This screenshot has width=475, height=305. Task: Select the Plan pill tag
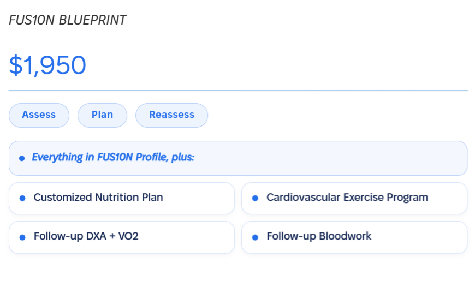103,115
